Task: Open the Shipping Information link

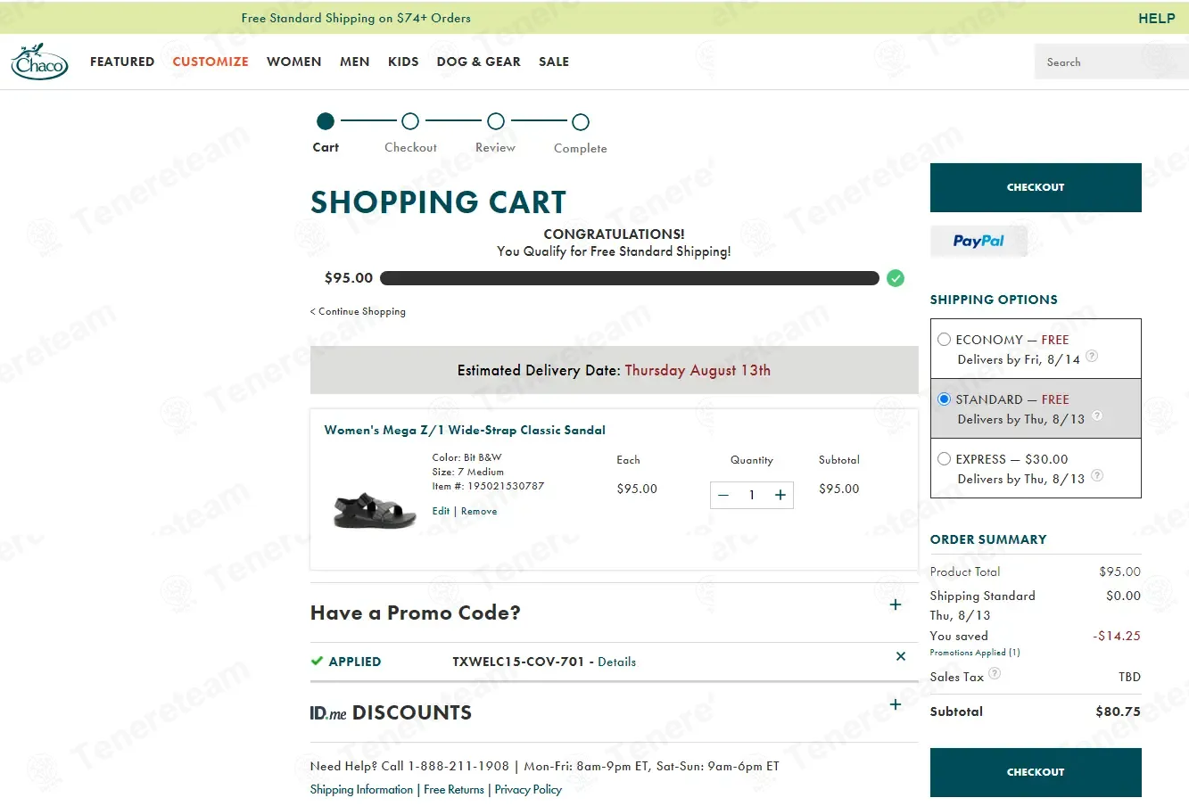Action: [361, 789]
